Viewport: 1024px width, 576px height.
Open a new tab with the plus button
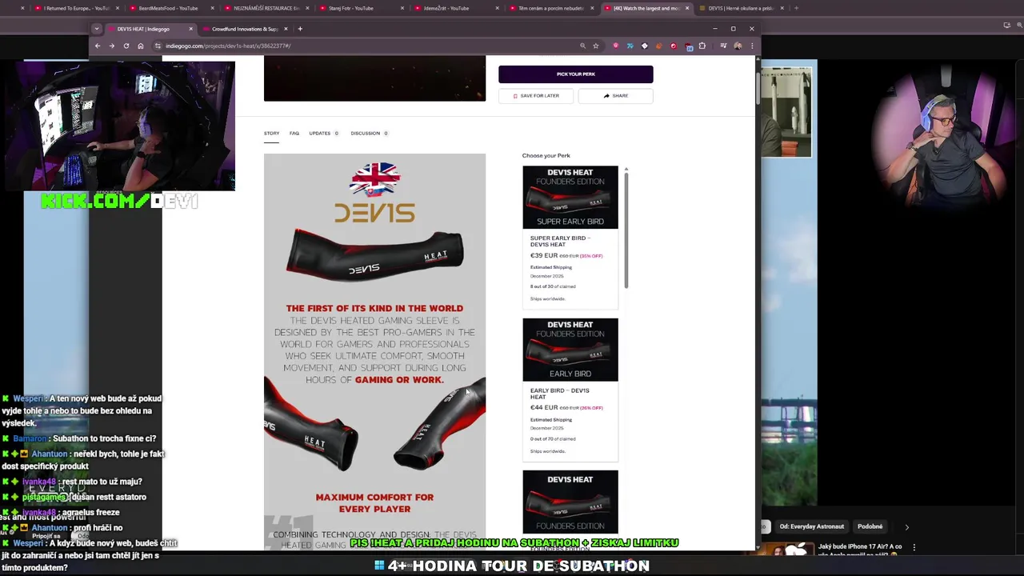300,29
